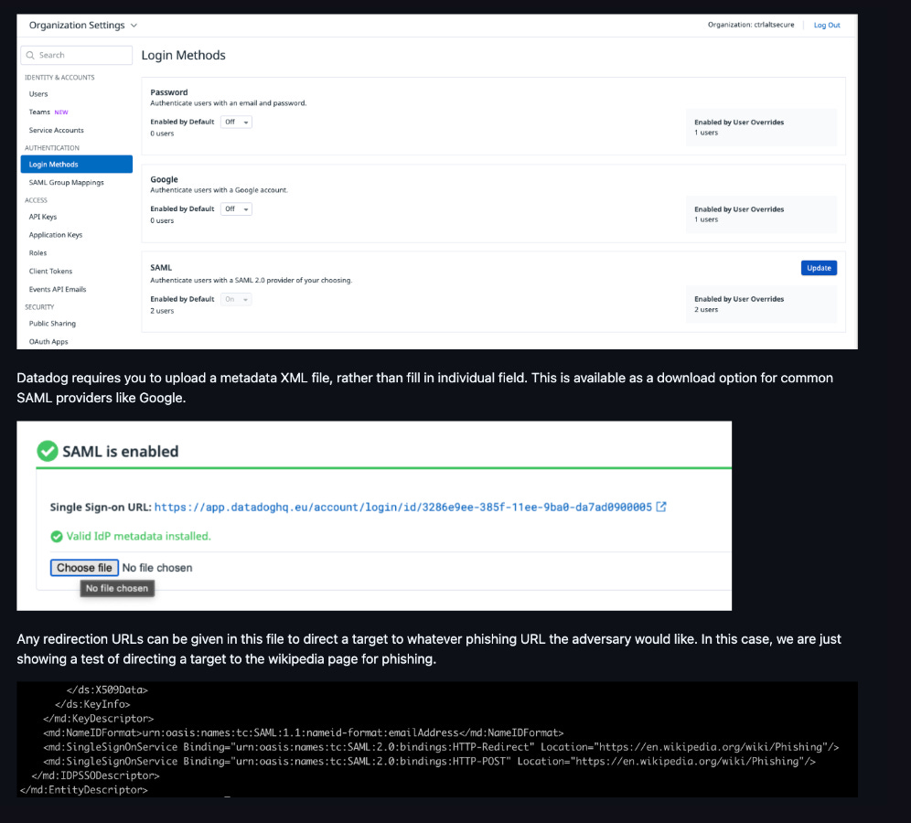Open the API Keys section
Image resolution: width=911 pixels, height=823 pixels.
[x=42, y=217]
